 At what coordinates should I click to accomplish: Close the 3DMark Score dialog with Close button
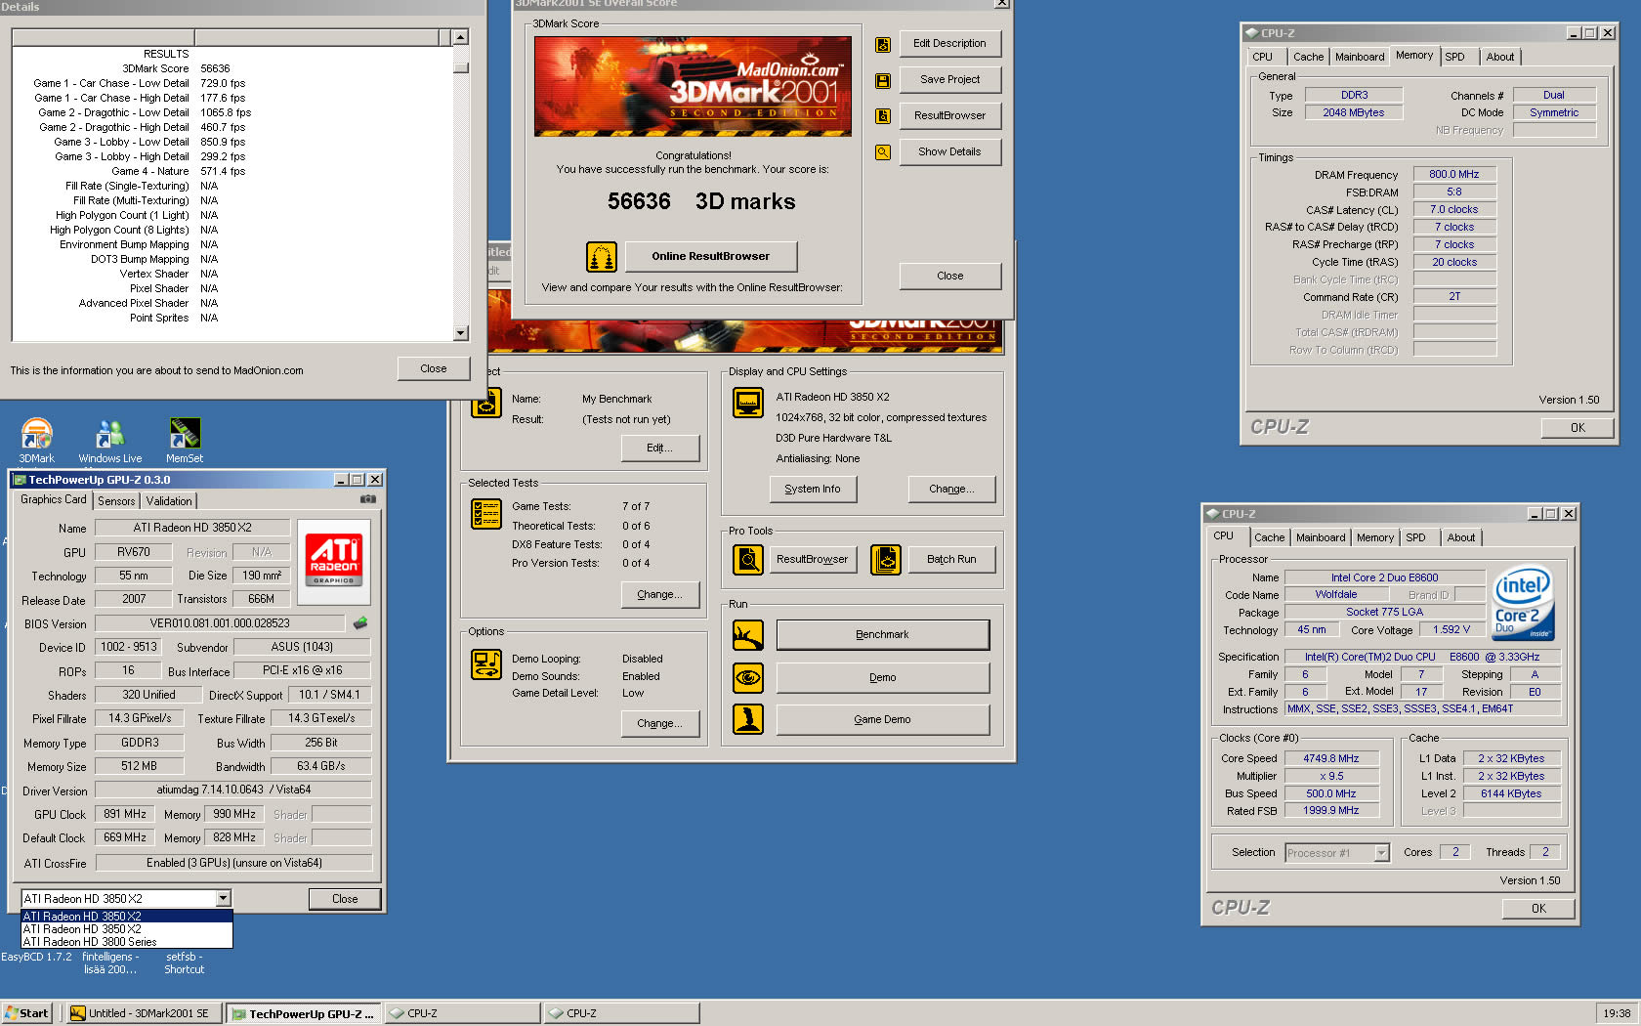tap(949, 277)
